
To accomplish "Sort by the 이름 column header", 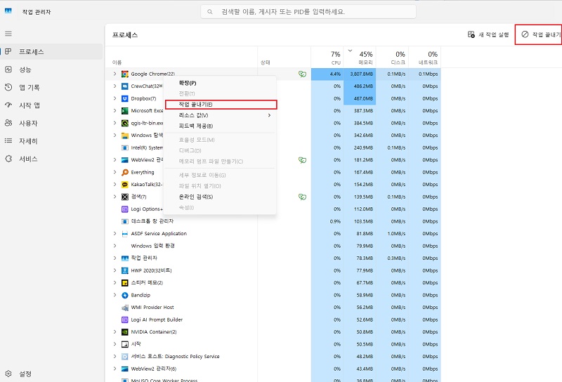I will [x=181, y=58].
